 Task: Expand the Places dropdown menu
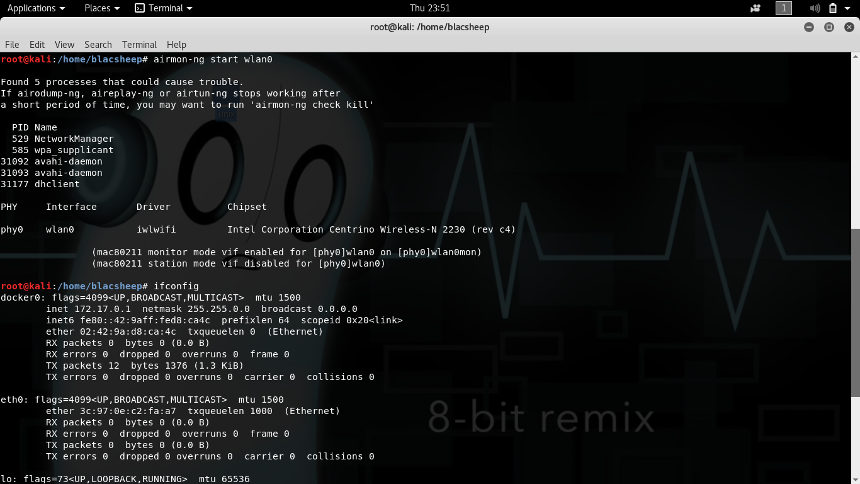102,8
